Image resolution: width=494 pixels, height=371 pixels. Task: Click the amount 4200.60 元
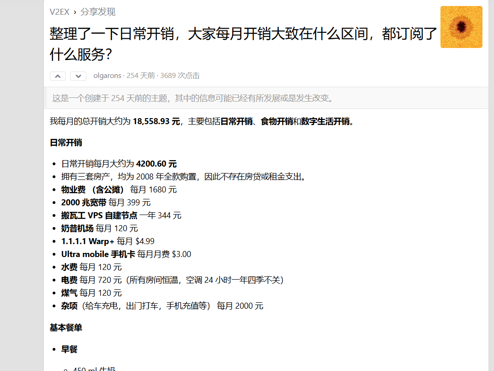156,164
